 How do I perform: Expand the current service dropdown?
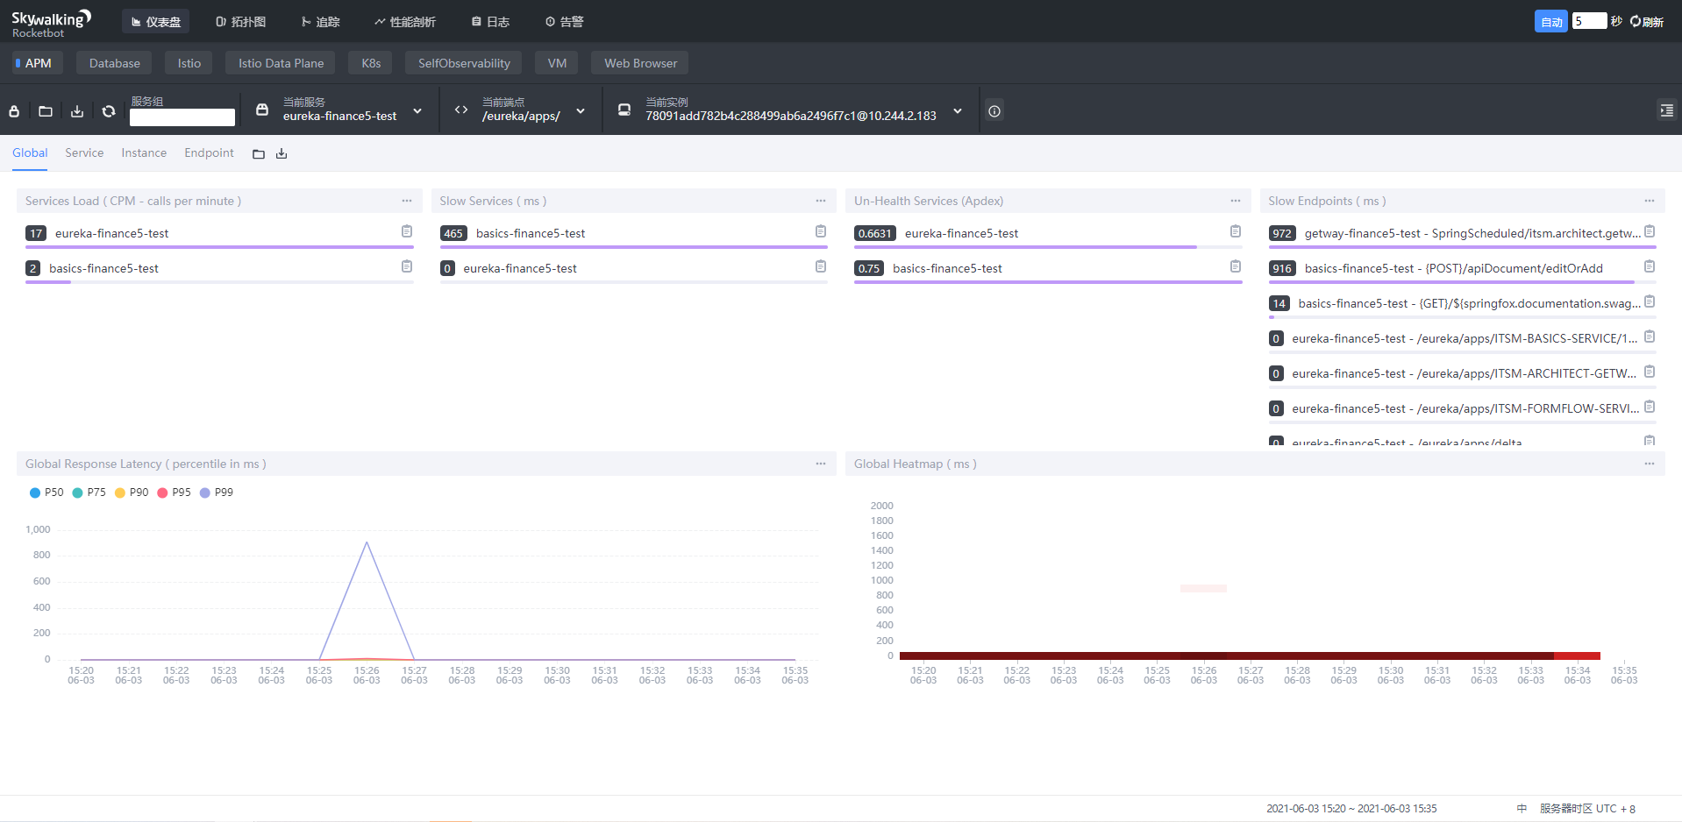pyautogui.click(x=417, y=111)
